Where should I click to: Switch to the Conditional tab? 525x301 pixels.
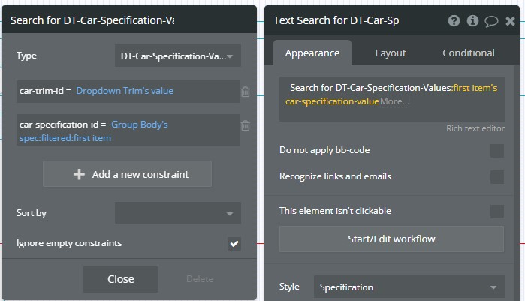click(x=469, y=53)
